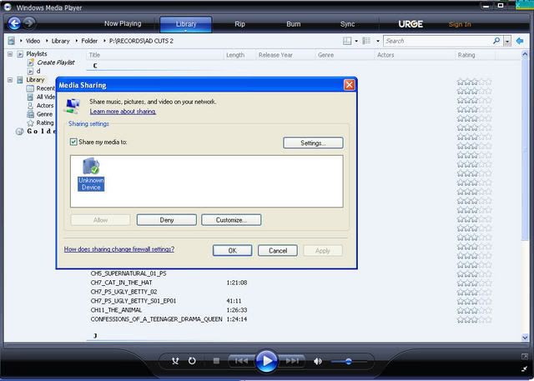
Task: Click the Customize... button
Action: (231, 220)
